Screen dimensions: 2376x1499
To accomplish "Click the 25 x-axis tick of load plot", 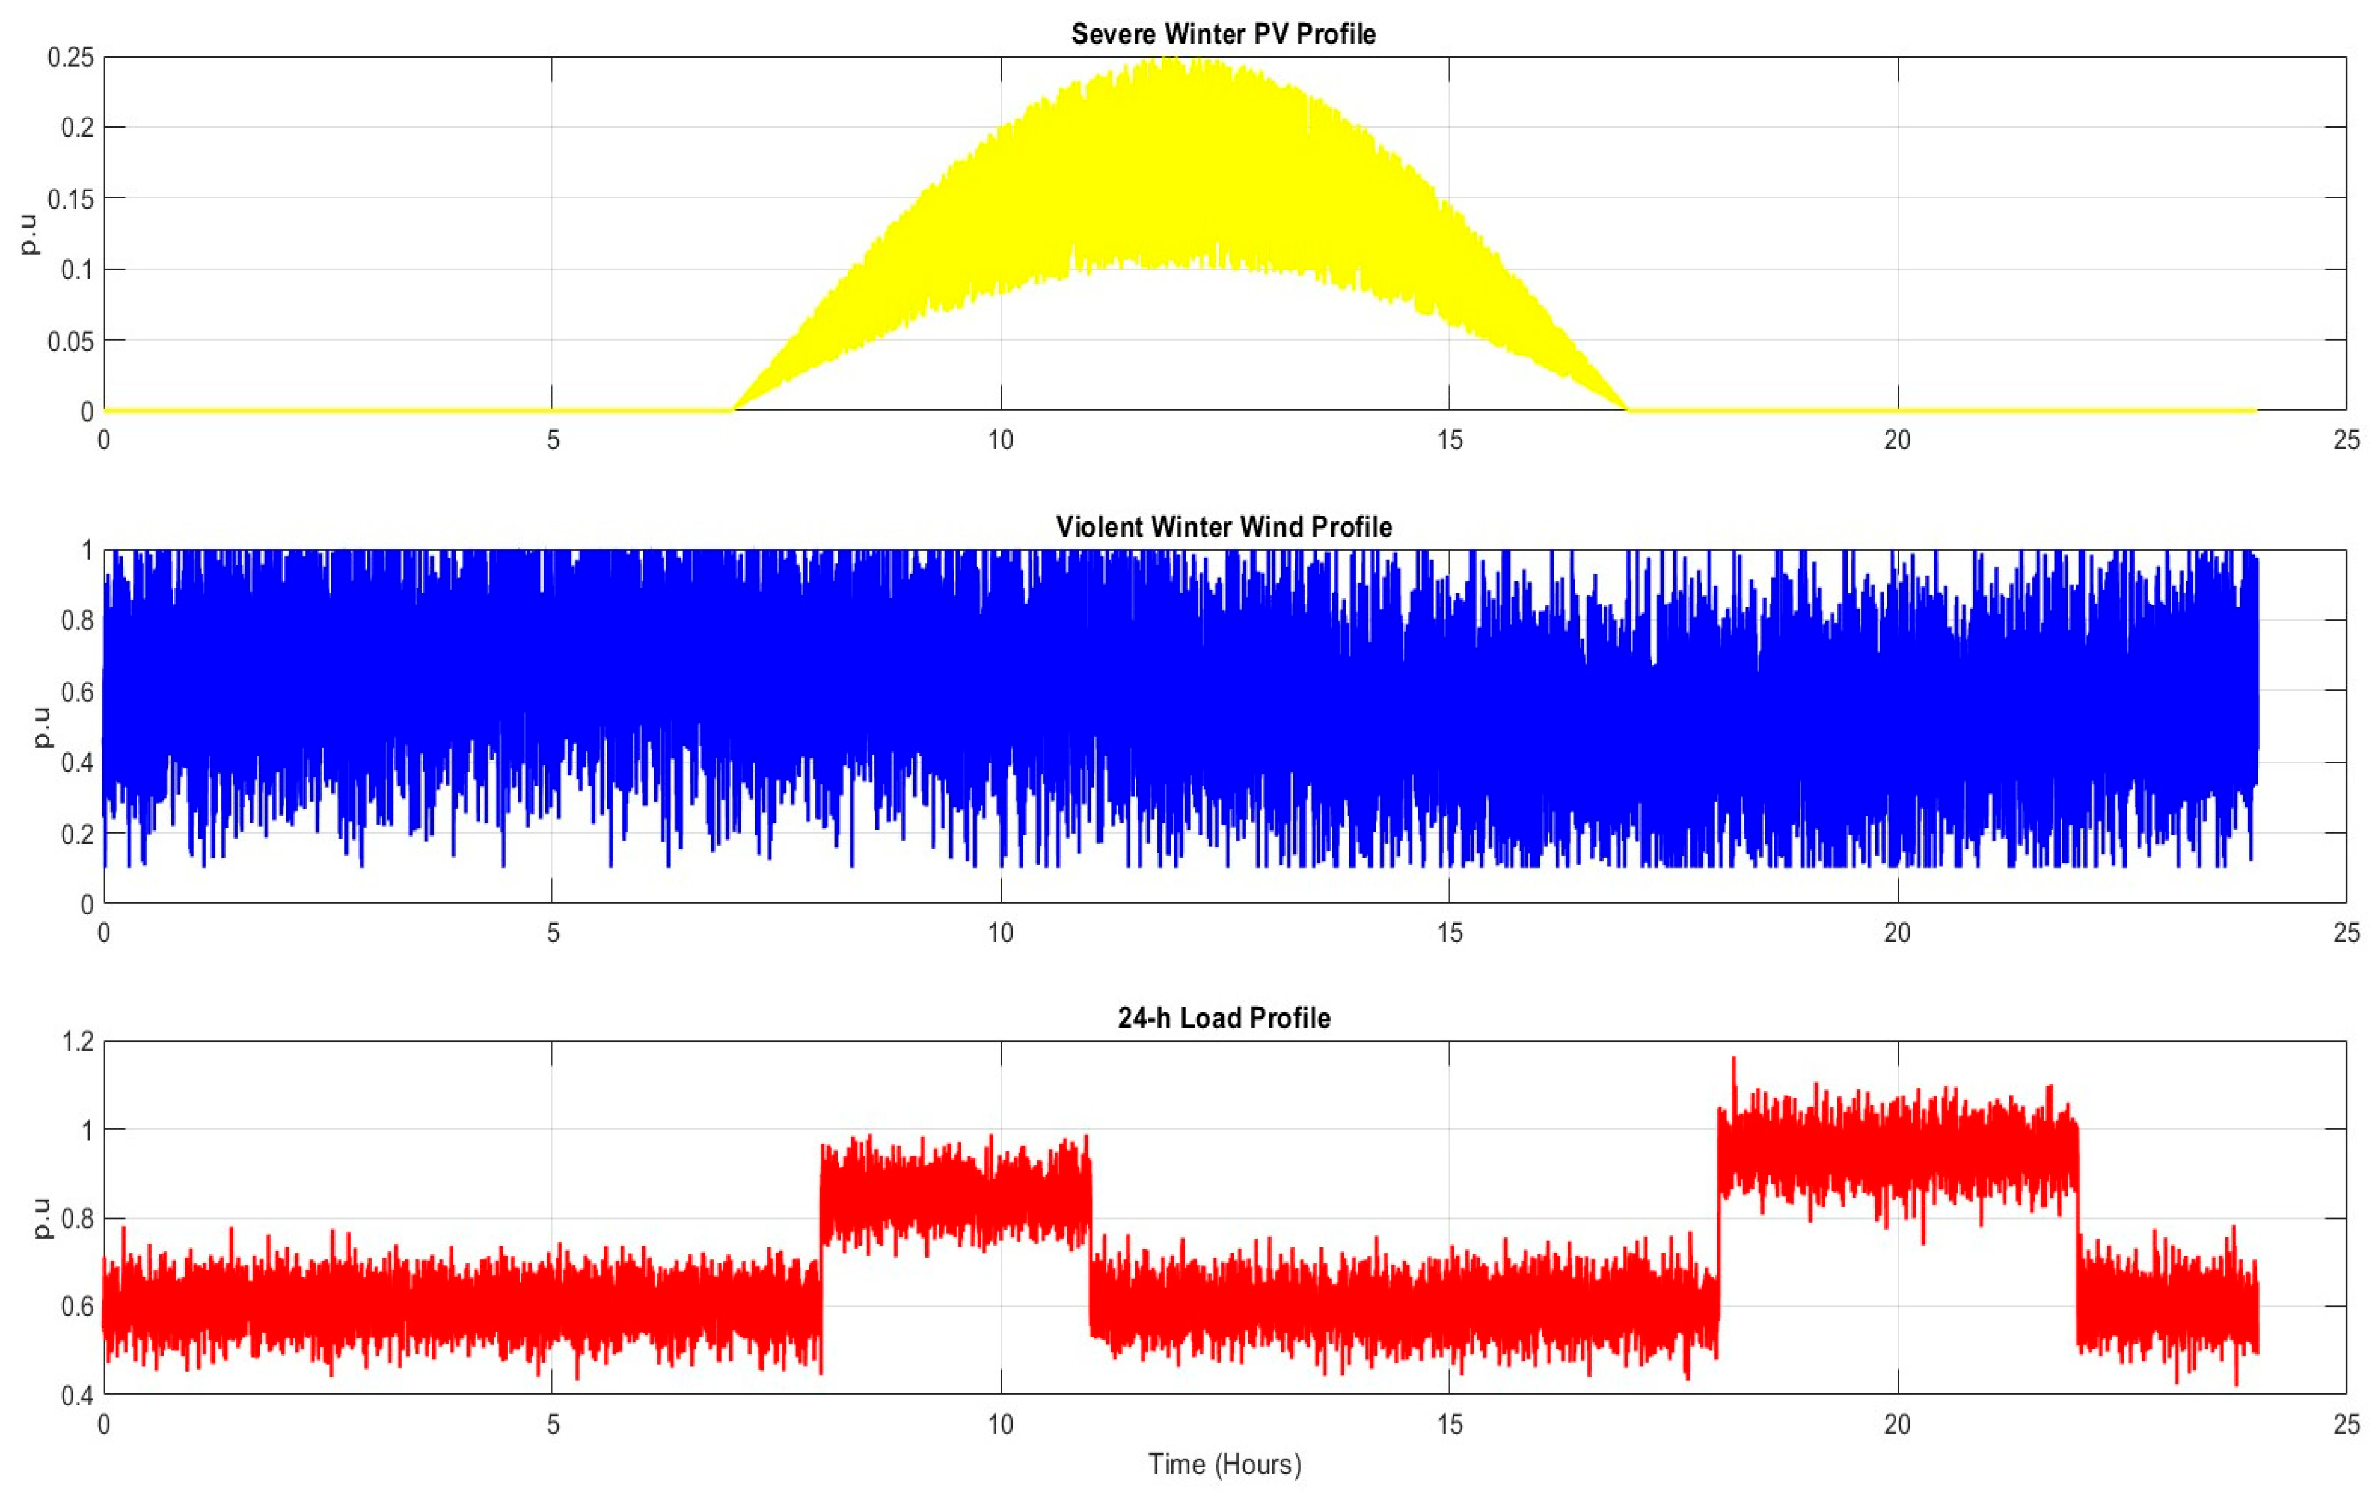I will [2346, 1425].
